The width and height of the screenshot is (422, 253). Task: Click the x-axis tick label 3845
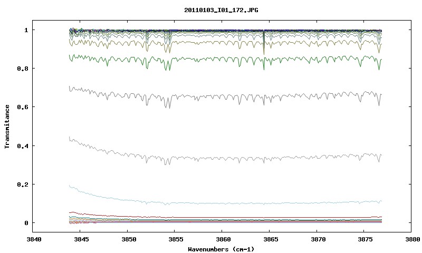coord(81,239)
